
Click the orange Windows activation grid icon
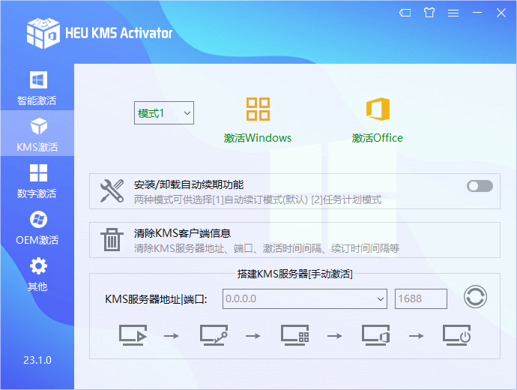point(258,109)
